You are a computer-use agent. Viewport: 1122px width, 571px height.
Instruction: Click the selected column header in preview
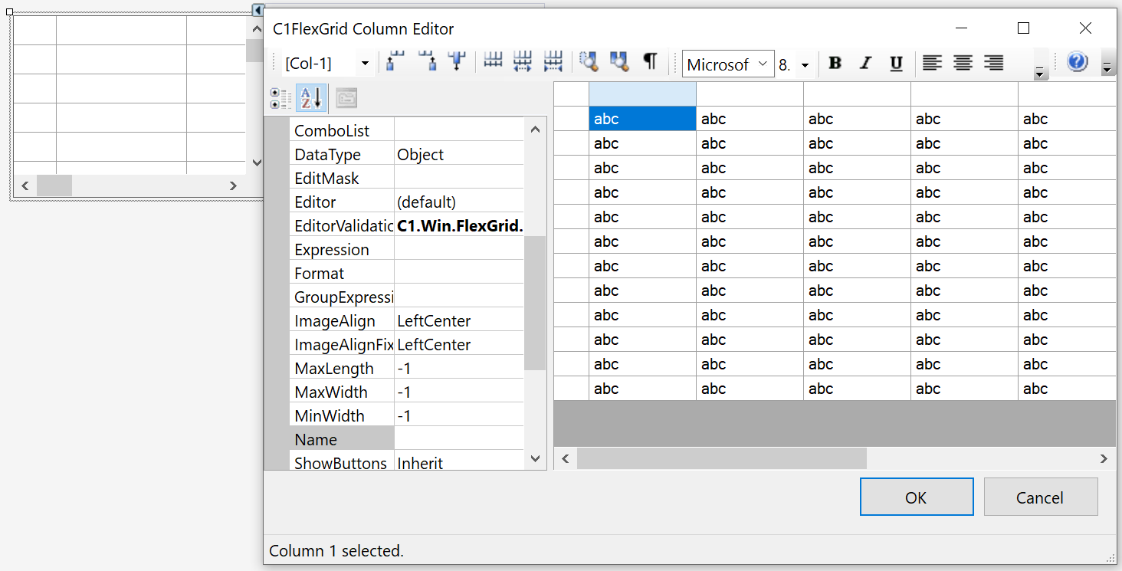[642, 94]
